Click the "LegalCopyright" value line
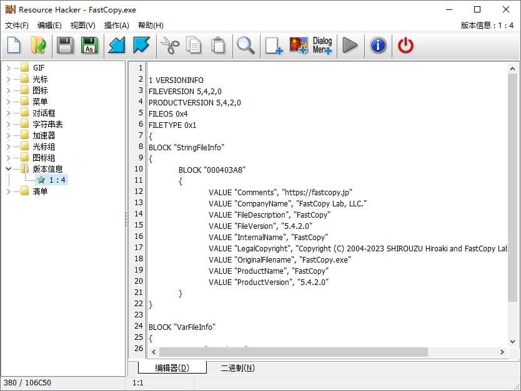521x391 pixels. (358, 249)
